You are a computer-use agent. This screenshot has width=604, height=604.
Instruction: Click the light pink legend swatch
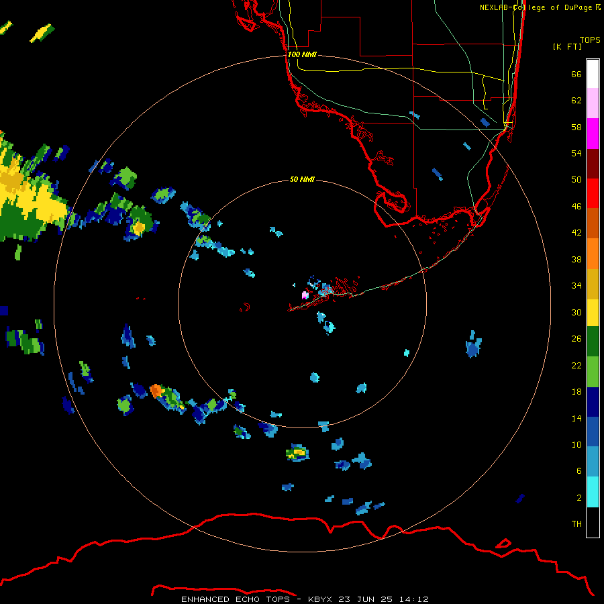tap(593, 103)
